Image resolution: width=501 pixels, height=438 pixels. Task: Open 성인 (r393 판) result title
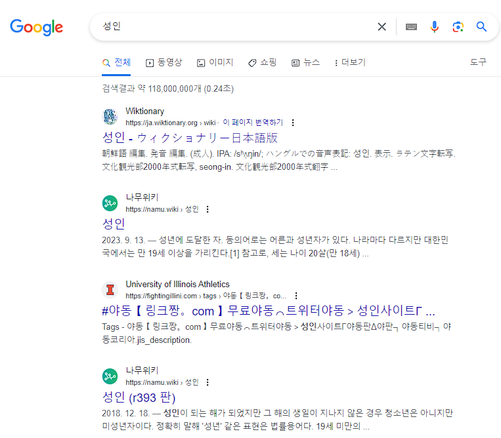(x=139, y=397)
